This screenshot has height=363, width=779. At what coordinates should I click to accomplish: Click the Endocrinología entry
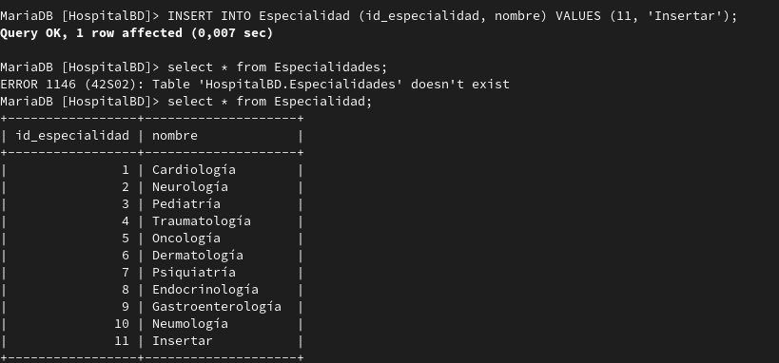[x=205, y=290]
